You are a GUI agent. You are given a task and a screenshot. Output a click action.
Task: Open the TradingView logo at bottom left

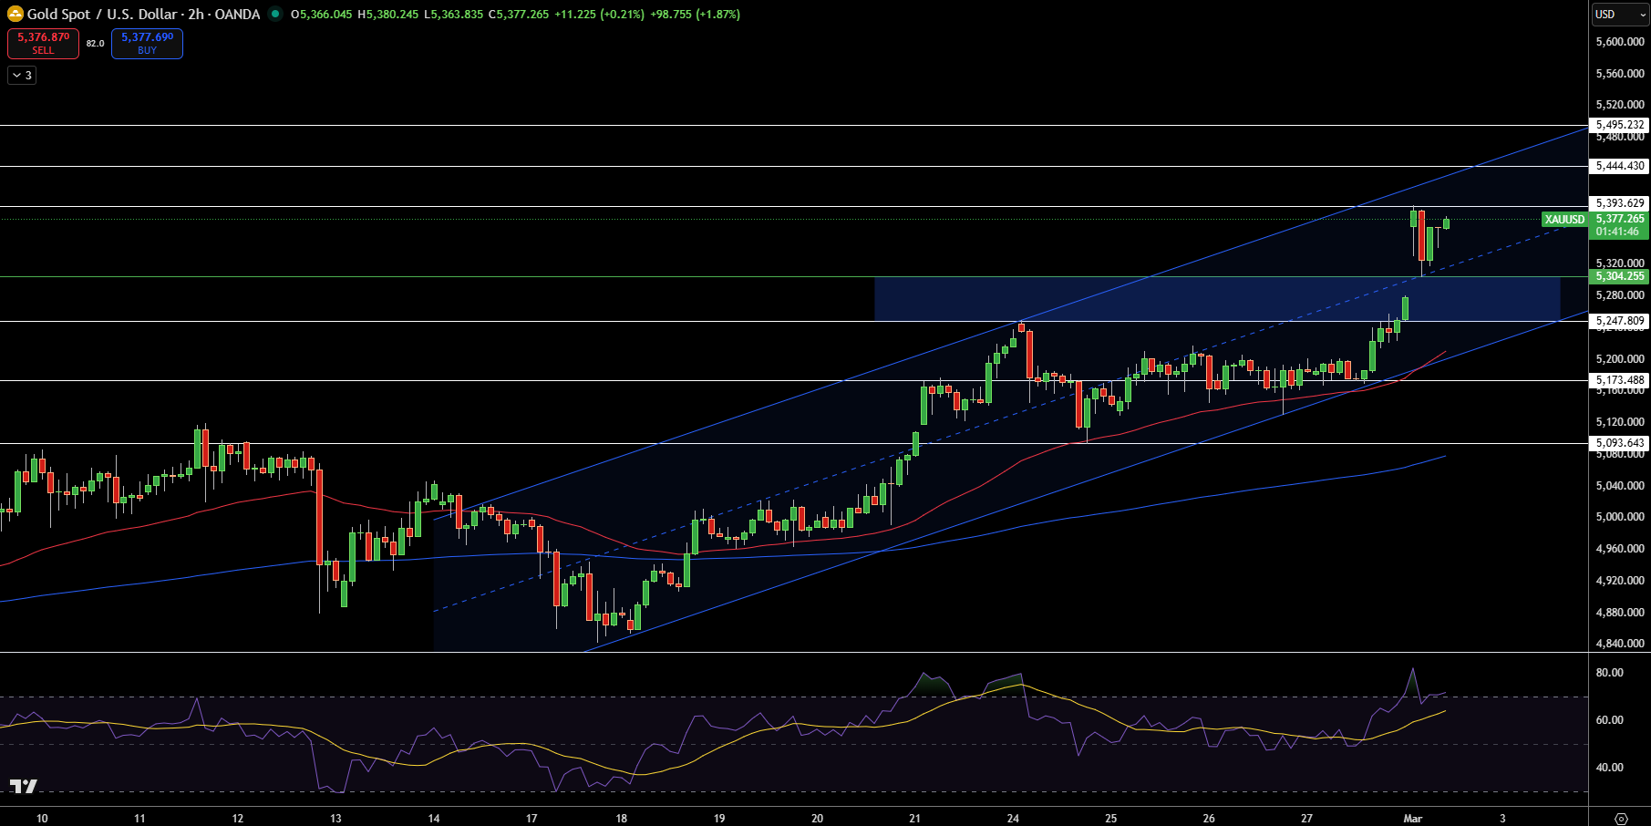(24, 787)
